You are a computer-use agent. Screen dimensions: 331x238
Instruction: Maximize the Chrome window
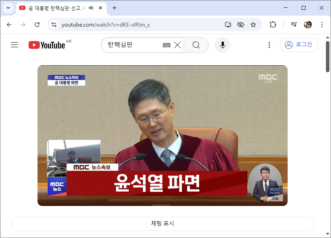click(304, 8)
